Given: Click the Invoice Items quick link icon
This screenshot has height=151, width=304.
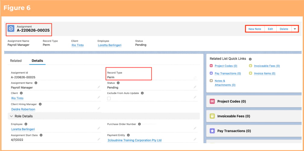Looking at the screenshot, I should [250, 73].
